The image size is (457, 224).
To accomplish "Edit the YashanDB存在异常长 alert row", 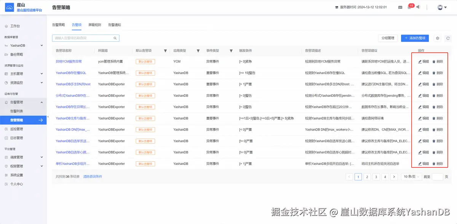I will click(423, 107).
